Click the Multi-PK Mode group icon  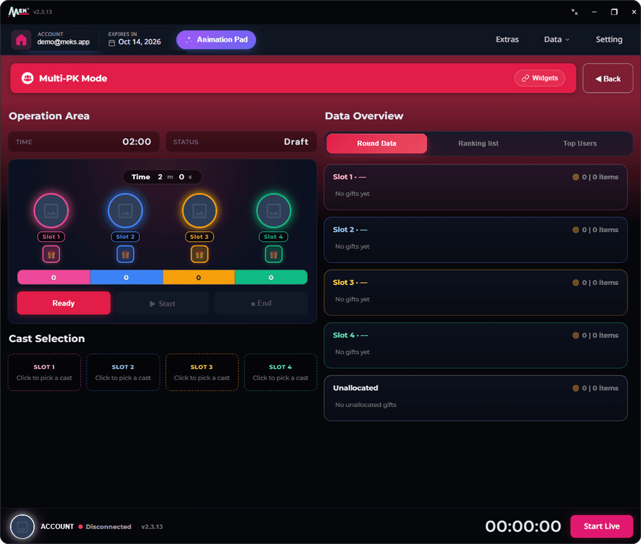[x=27, y=78]
